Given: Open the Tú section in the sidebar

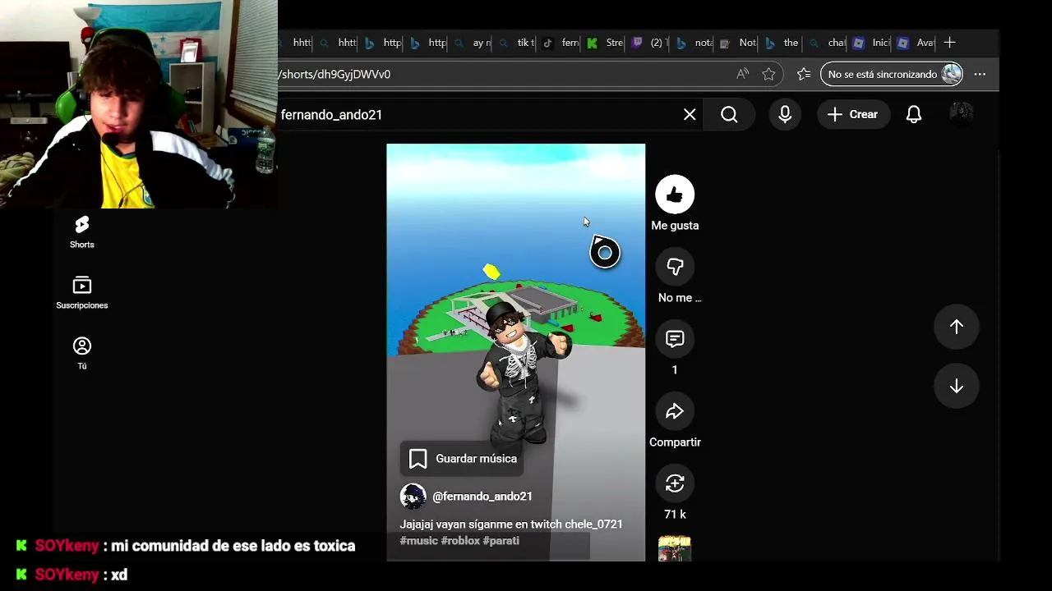Looking at the screenshot, I should (81, 354).
